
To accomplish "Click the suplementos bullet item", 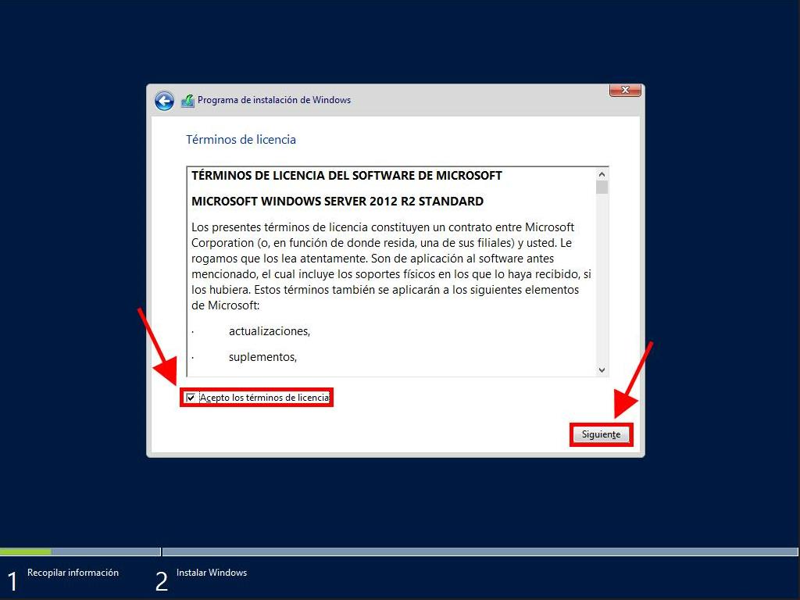I will (262, 357).
